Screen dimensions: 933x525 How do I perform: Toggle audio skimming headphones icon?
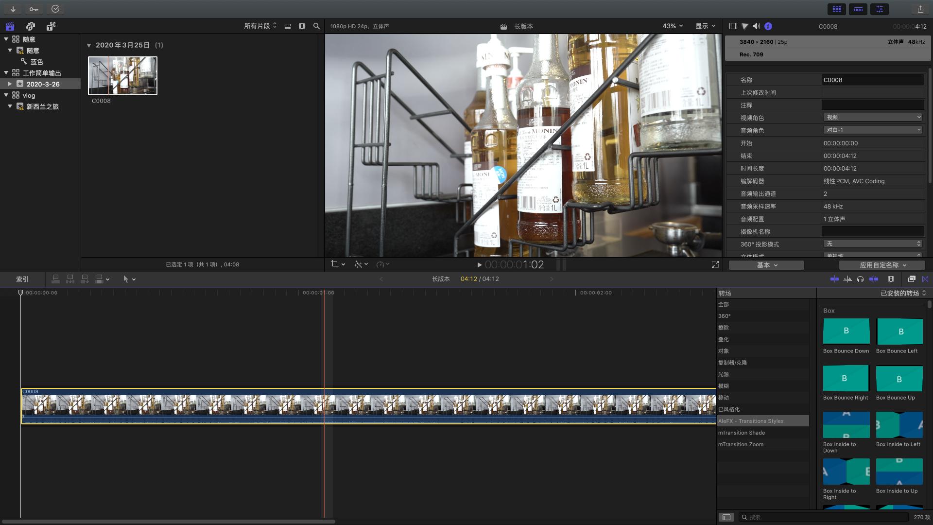pos(860,279)
